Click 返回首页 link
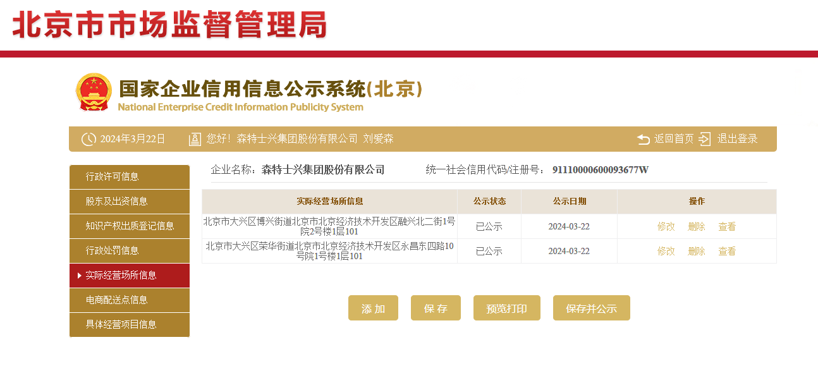The image size is (818, 390). click(674, 139)
